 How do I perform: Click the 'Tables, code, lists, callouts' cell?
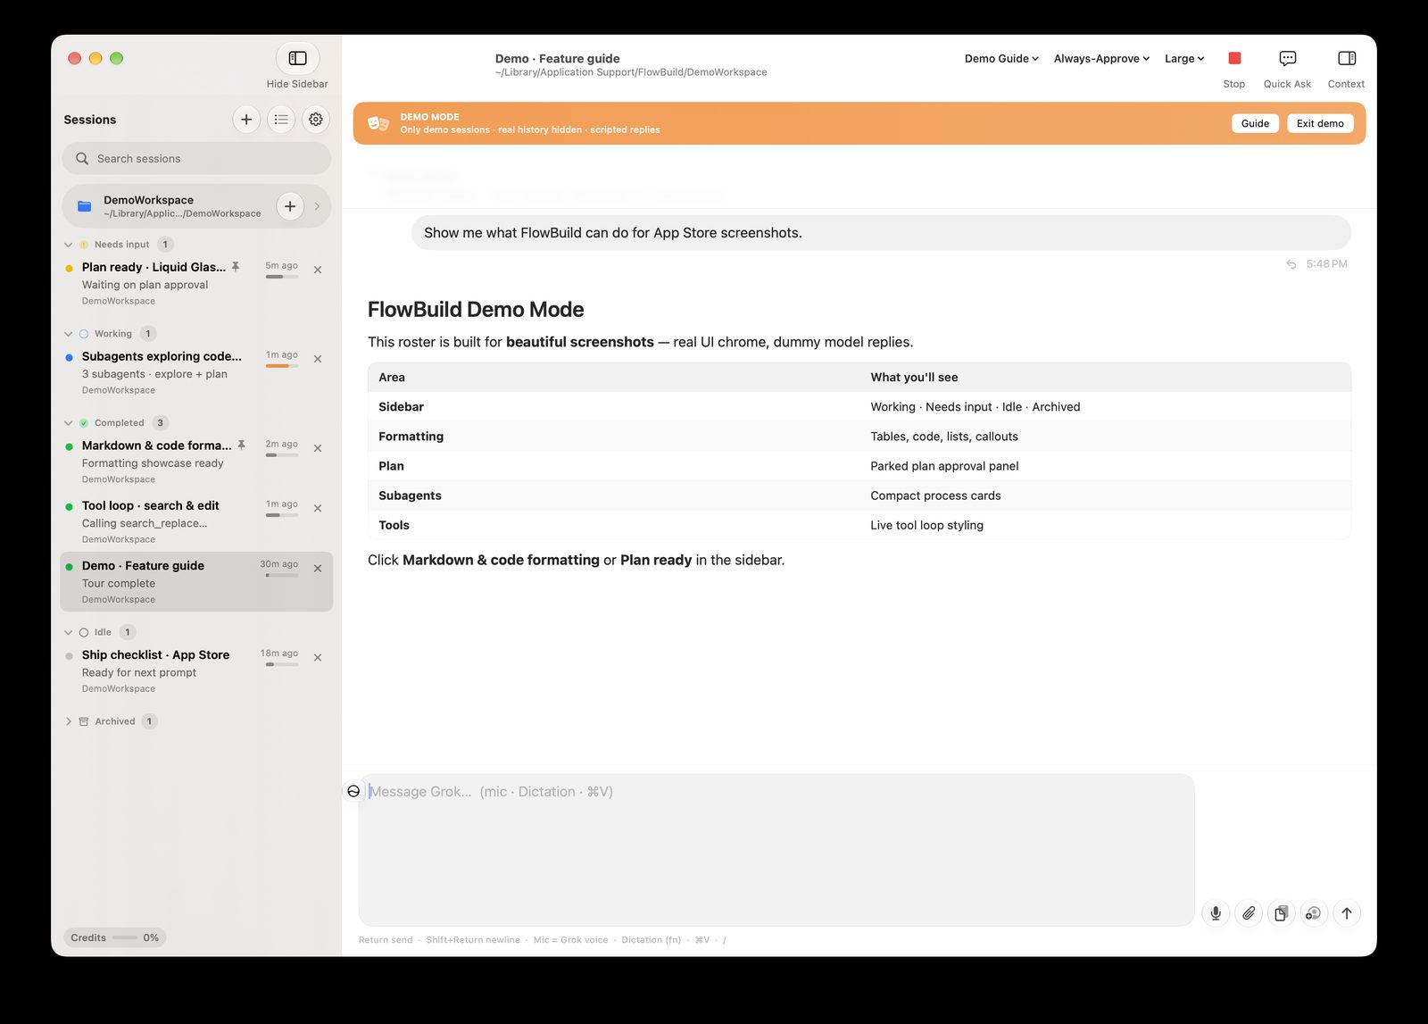coord(944,437)
